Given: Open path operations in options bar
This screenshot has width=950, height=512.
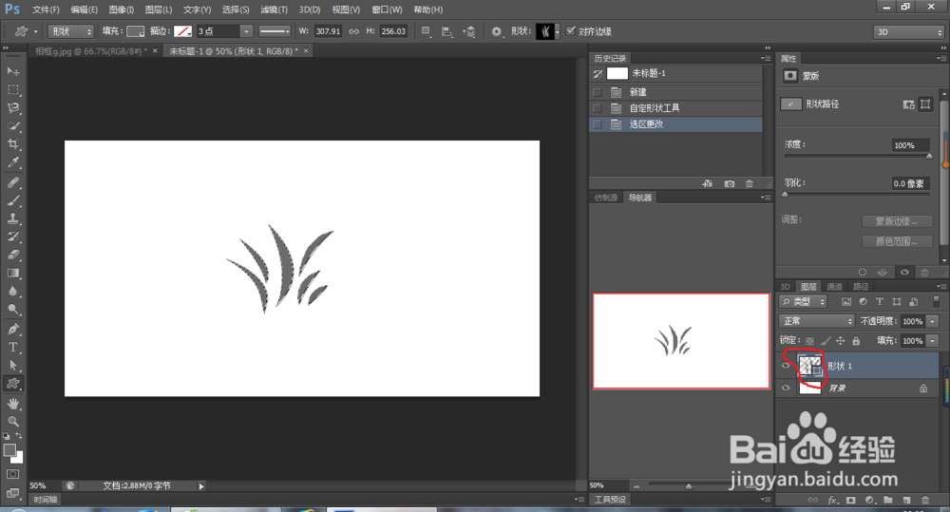Looking at the screenshot, I should click(426, 31).
